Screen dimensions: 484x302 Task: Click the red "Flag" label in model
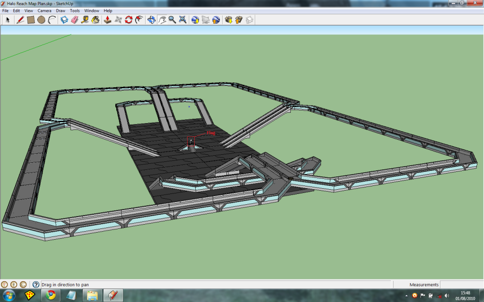click(x=211, y=133)
